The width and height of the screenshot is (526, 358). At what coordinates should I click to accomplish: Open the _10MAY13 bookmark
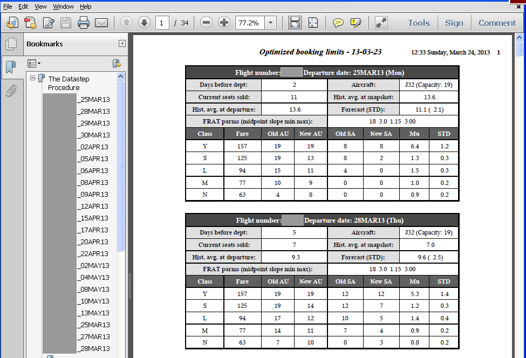pos(93,301)
